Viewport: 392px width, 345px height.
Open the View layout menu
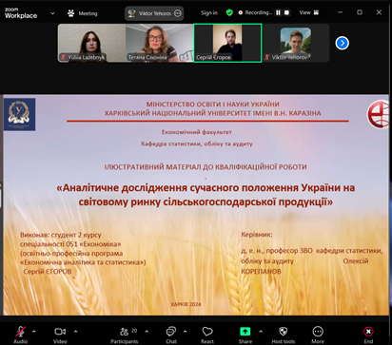click(309, 12)
